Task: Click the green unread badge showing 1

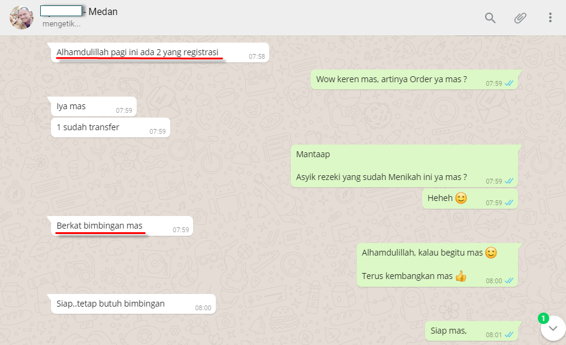Action: 543,318
